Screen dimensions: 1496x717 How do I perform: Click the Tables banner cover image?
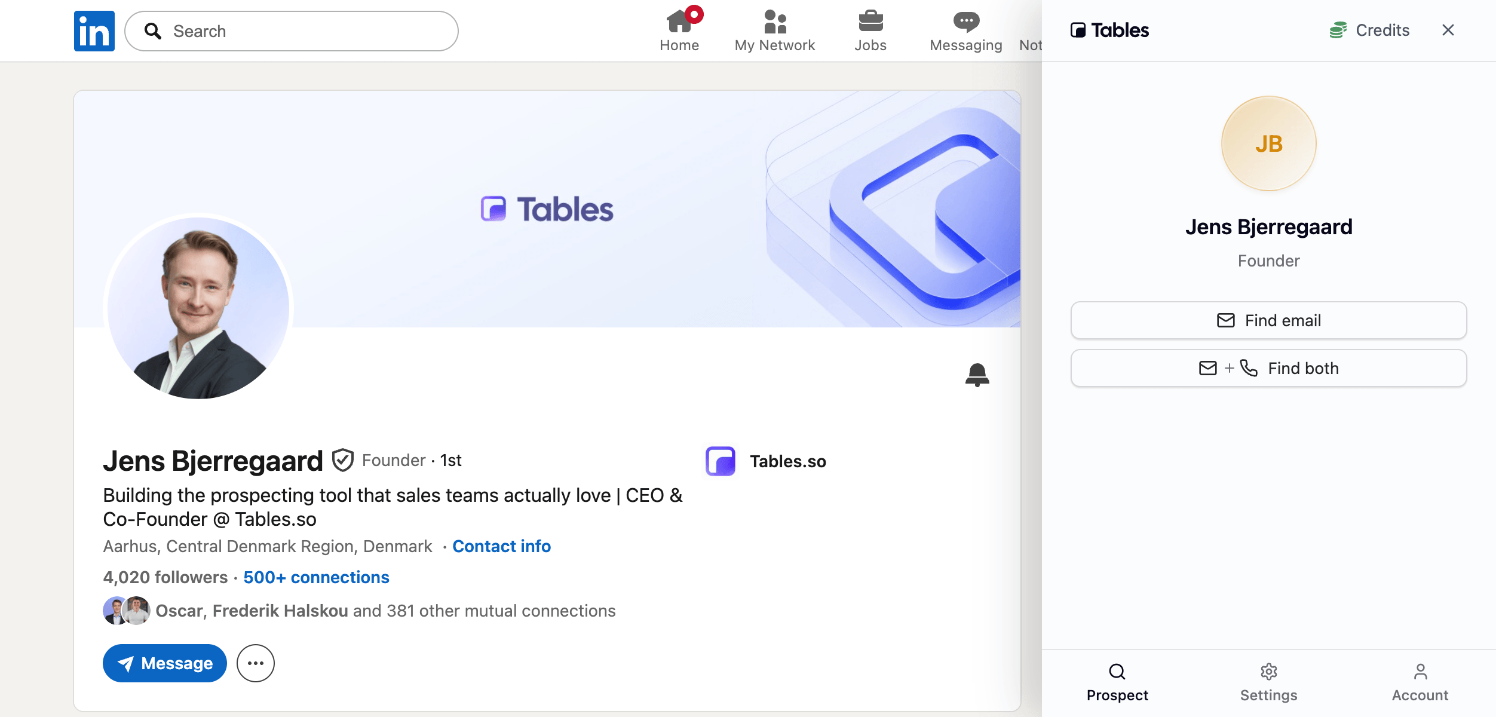point(547,209)
